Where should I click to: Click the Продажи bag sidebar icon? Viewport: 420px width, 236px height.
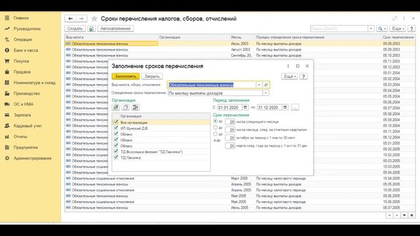point(7,71)
